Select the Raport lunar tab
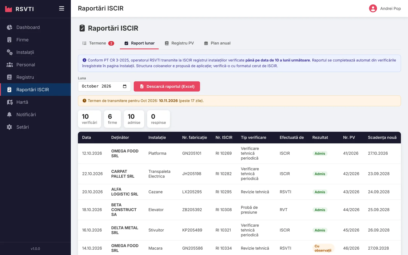The height and width of the screenshot is (255, 408). tap(139, 43)
